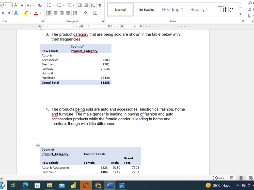
Task: Apply superscript formatting
Action: pos(10,13)
